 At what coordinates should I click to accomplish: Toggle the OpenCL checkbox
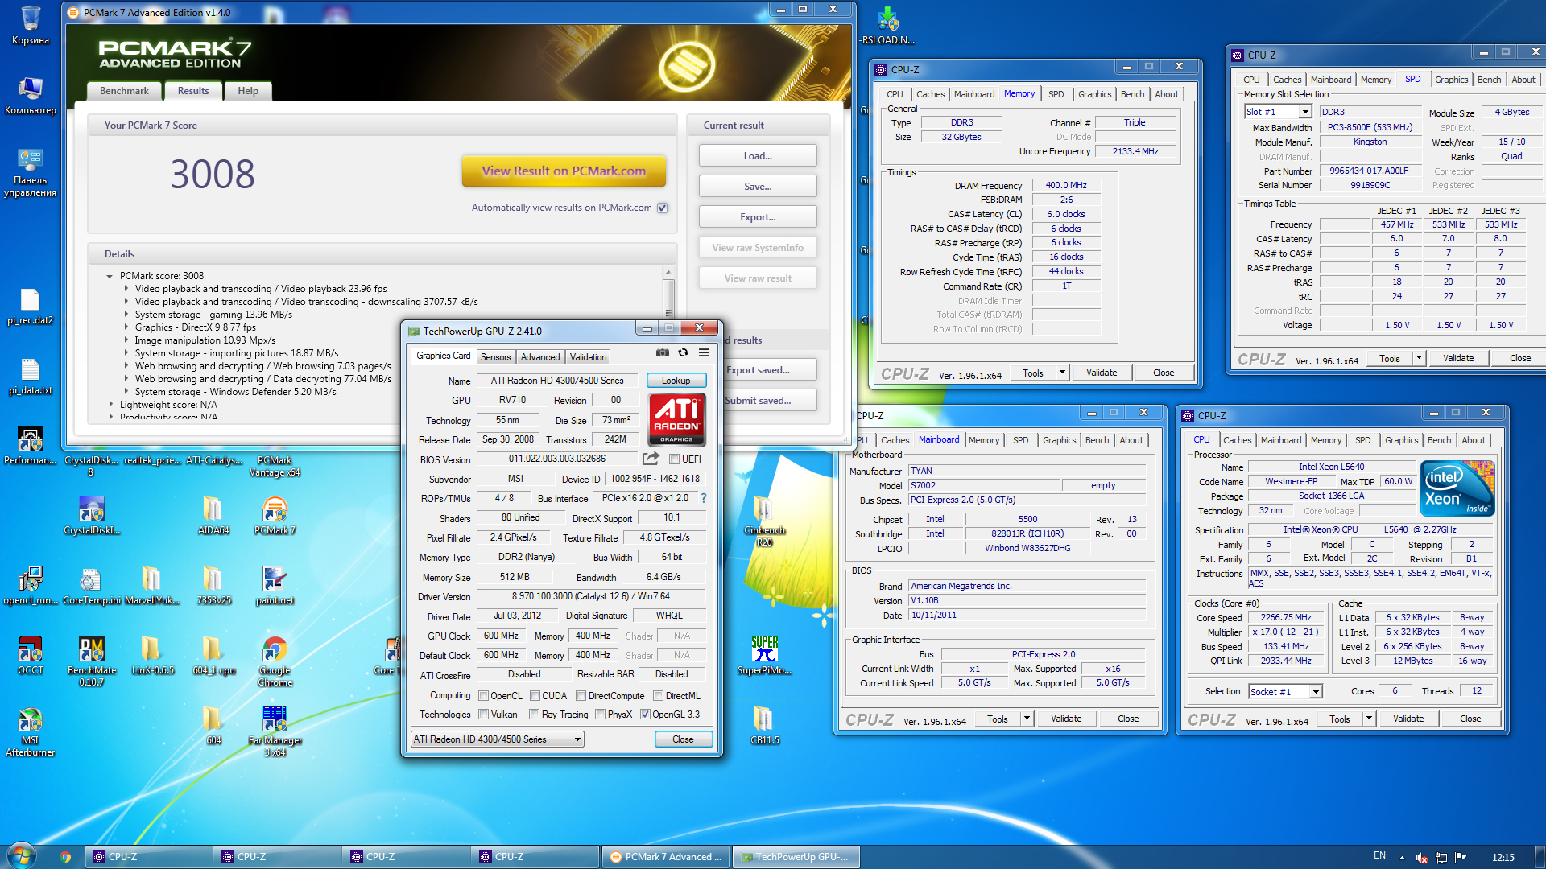click(x=484, y=696)
